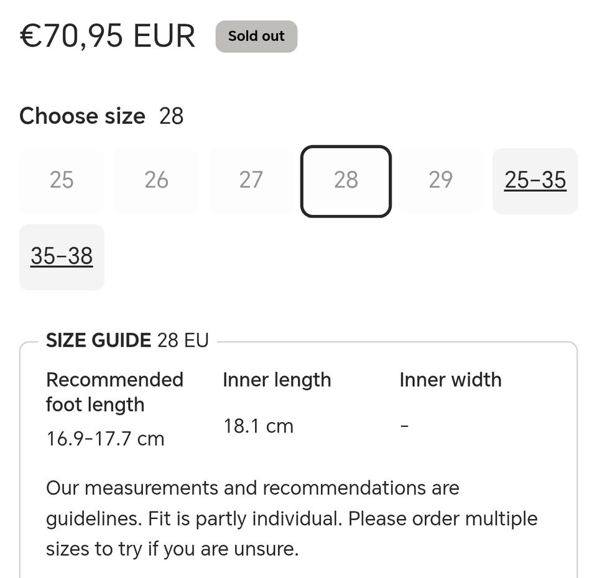Select size 29 option
The image size is (597, 578).
tap(440, 181)
